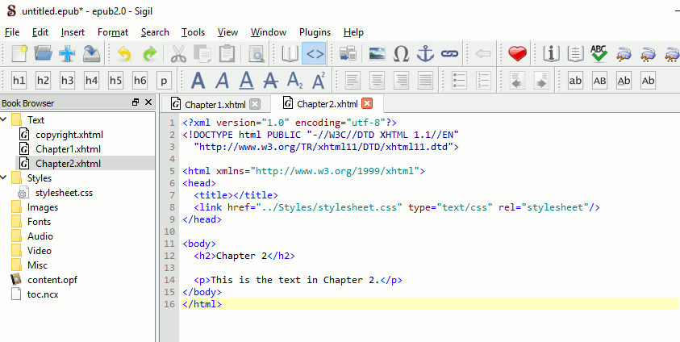680x342 pixels.
Task: Insert a hyperlink chain icon
Action: [450, 54]
